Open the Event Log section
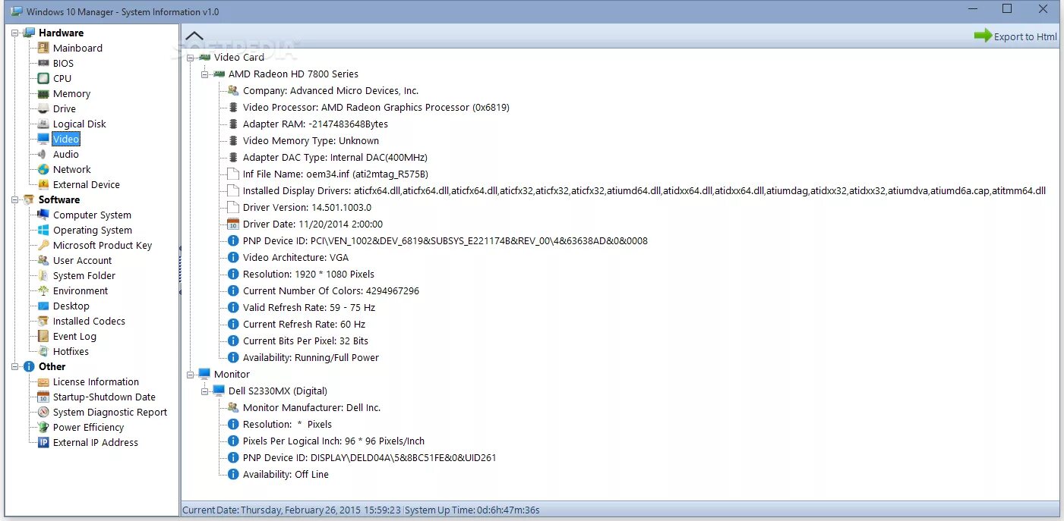This screenshot has width=1064, height=521. click(74, 336)
